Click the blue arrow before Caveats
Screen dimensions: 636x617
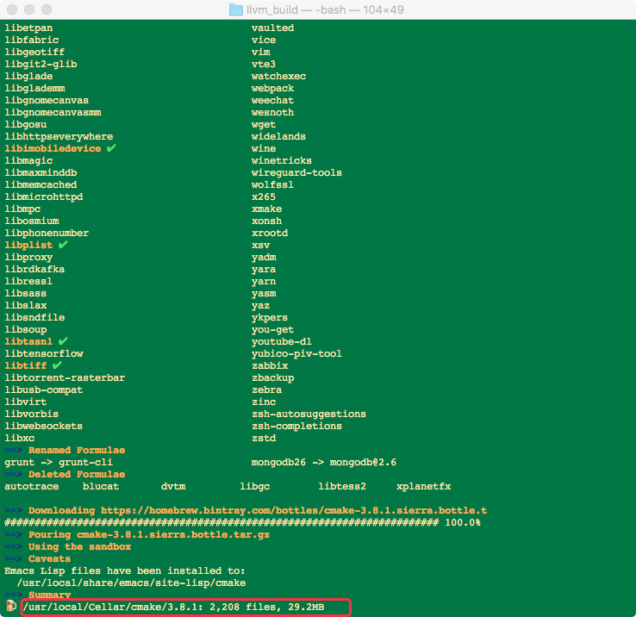[14, 559]
